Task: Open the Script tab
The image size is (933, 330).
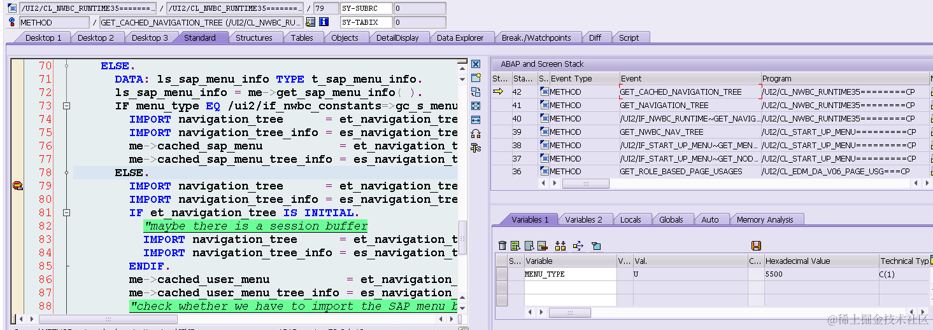Action: click(629, 38)
